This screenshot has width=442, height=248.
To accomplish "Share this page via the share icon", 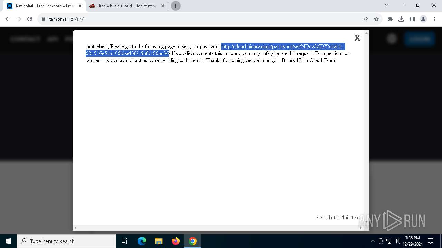I will [365, 19].
